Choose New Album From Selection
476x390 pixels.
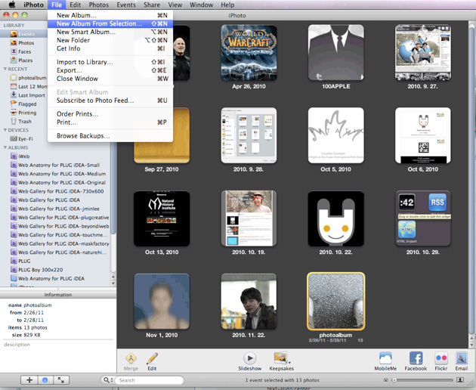pos(110,23)
